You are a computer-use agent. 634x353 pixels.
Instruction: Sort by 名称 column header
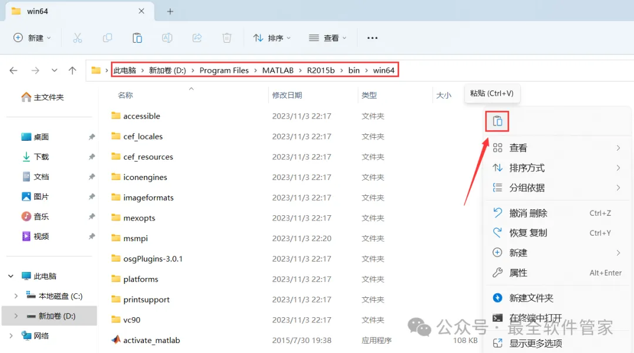click(x=126, y=96)
